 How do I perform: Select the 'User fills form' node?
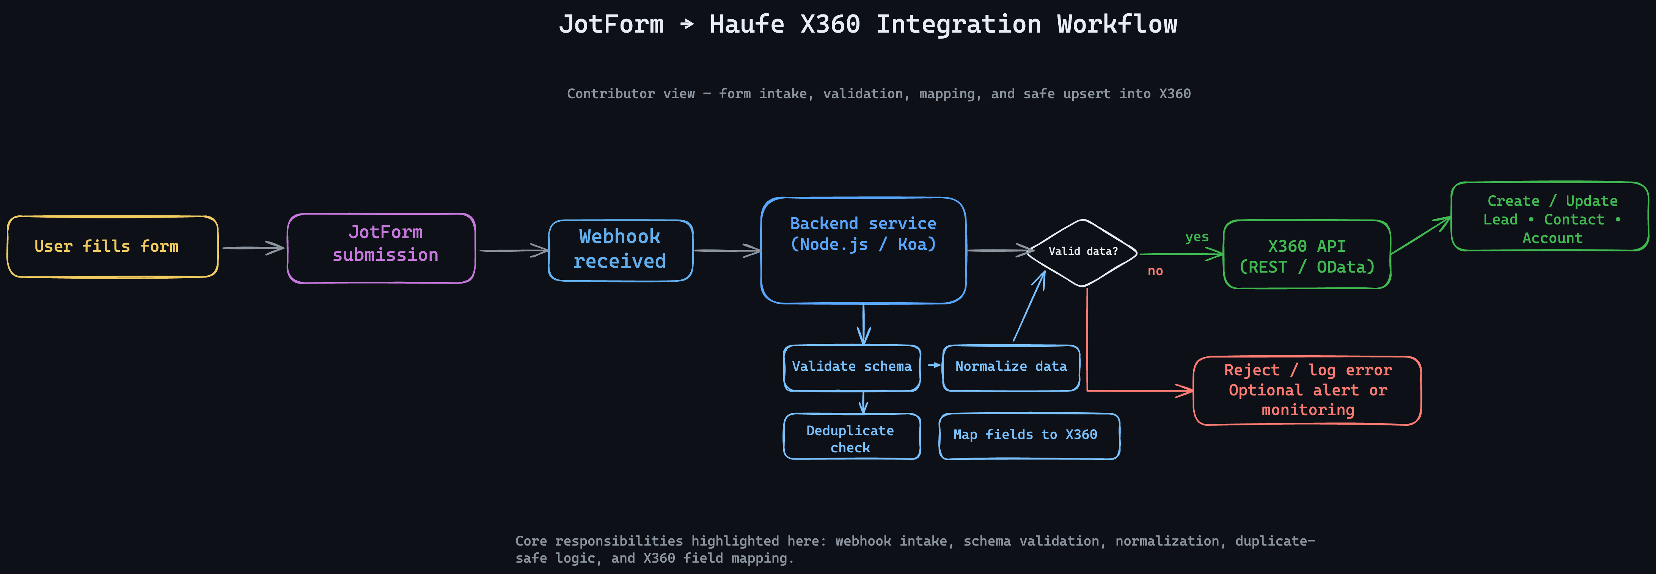click(x=113, y=247)
